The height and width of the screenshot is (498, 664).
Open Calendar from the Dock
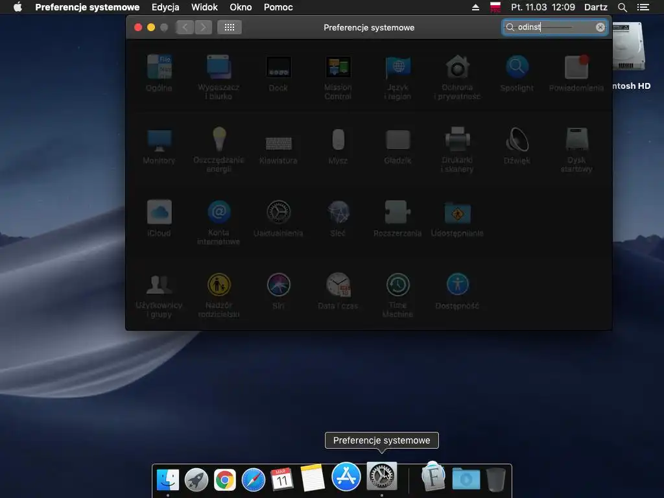(281, 479)
